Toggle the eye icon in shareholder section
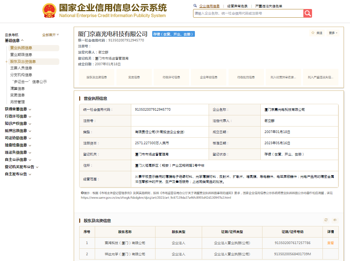350x261 pixels. (335, 220)
